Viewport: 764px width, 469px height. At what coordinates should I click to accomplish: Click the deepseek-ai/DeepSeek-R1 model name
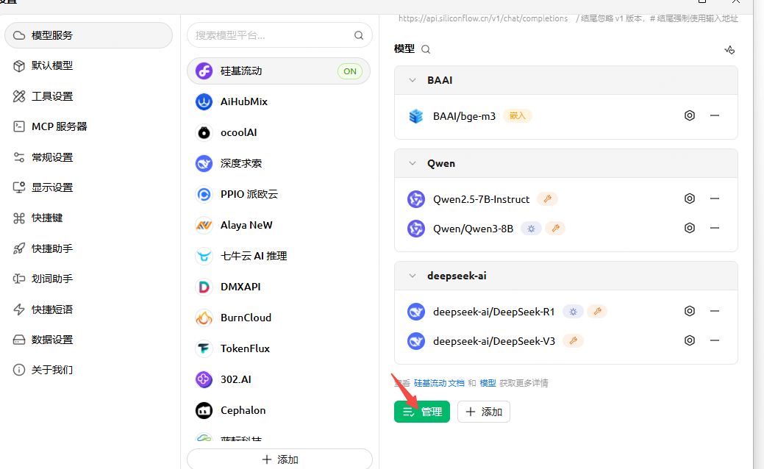tap(493, 312)
